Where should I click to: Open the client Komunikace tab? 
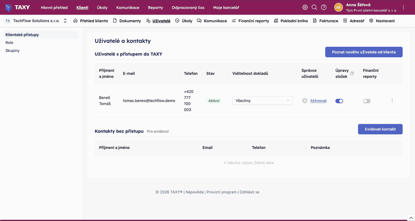point(212,21)
